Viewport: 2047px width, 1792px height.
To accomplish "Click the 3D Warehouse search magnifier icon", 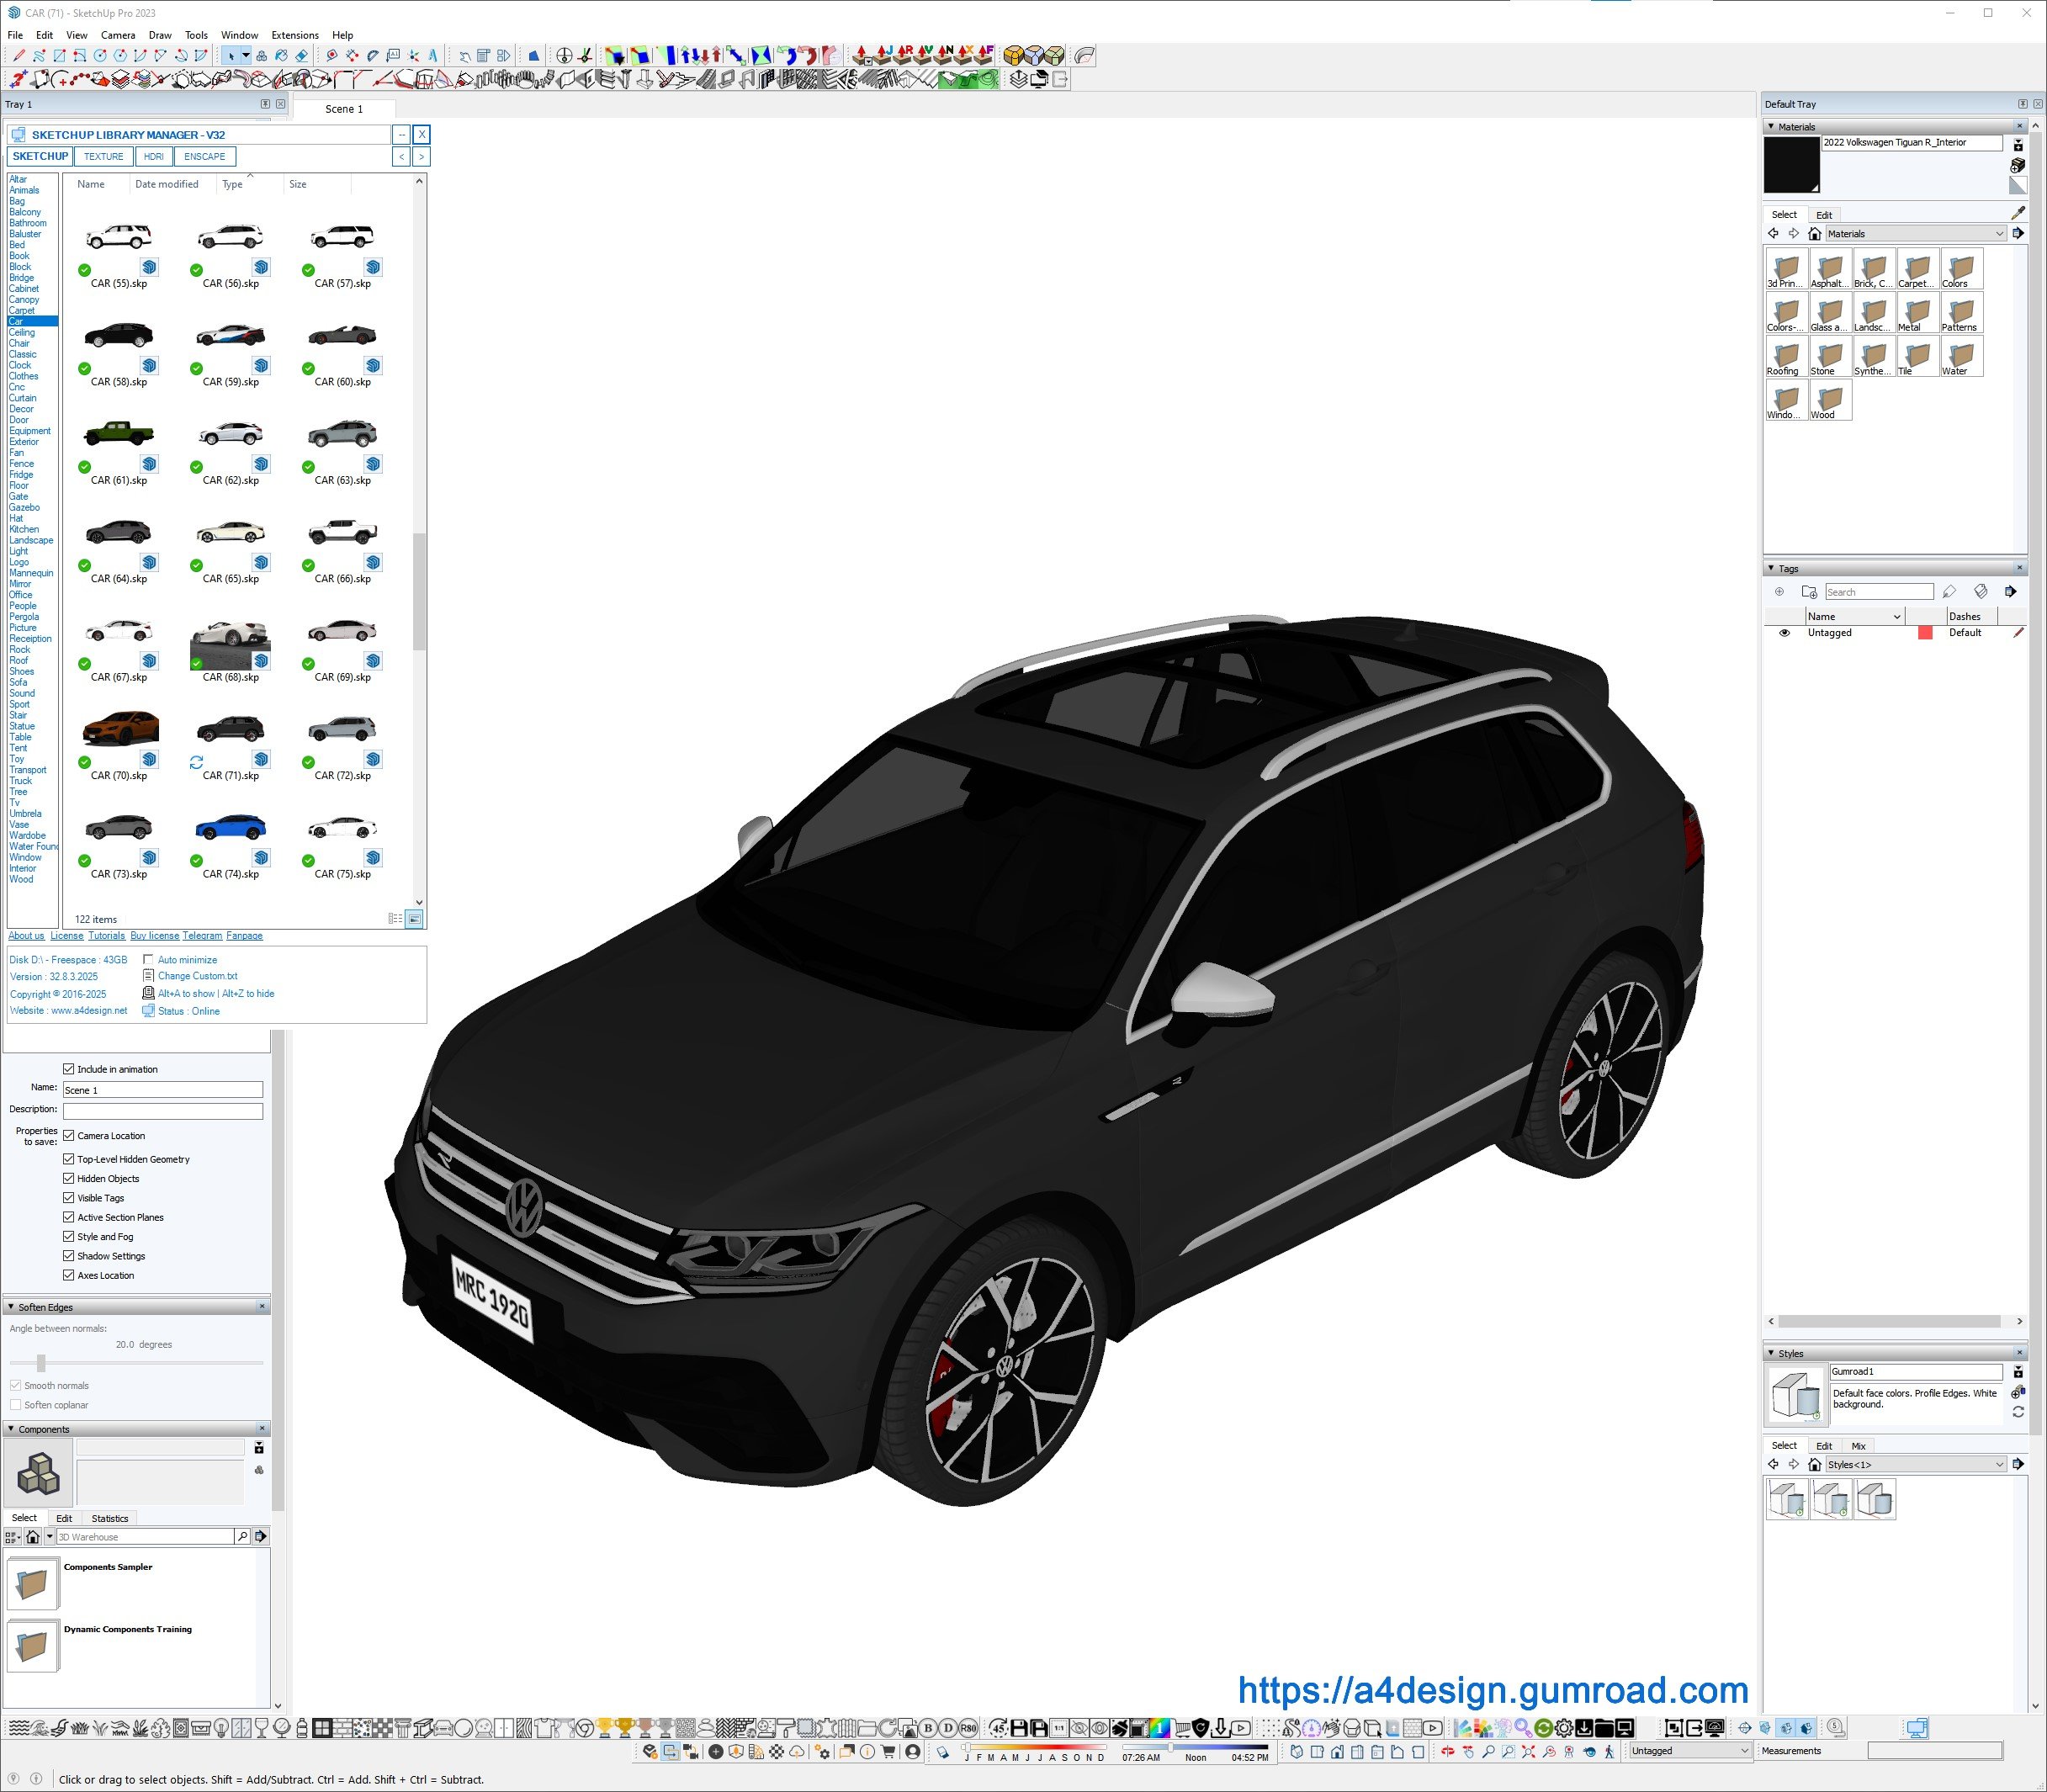I will coord(242,1536).
